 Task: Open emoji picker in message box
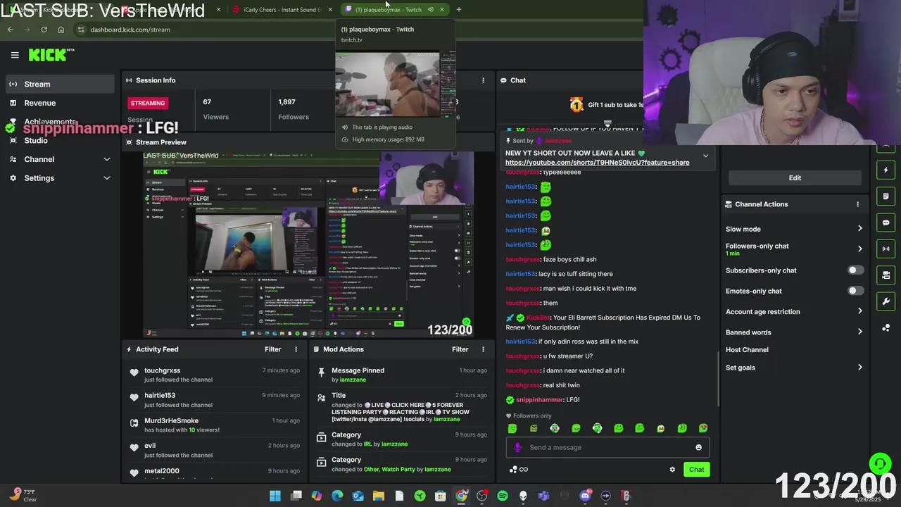[698, 447]
